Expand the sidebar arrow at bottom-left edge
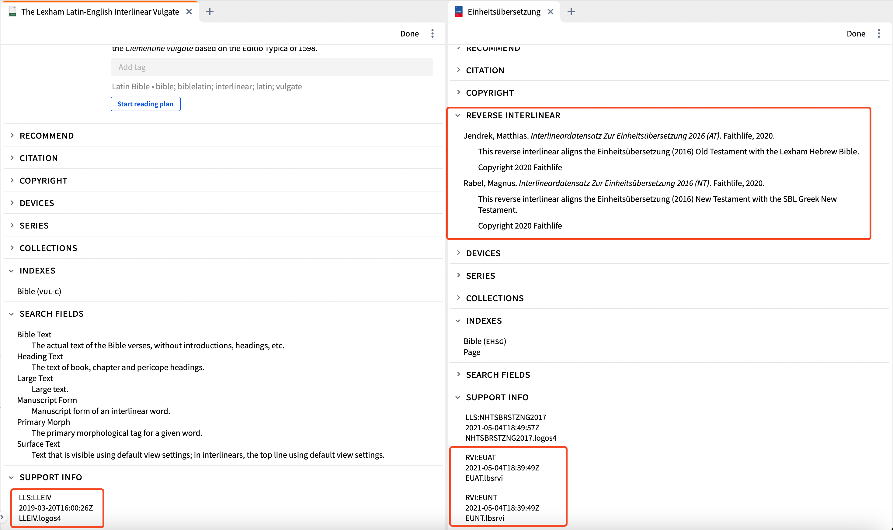The image size is (893, 530). (x=2, y=517)
